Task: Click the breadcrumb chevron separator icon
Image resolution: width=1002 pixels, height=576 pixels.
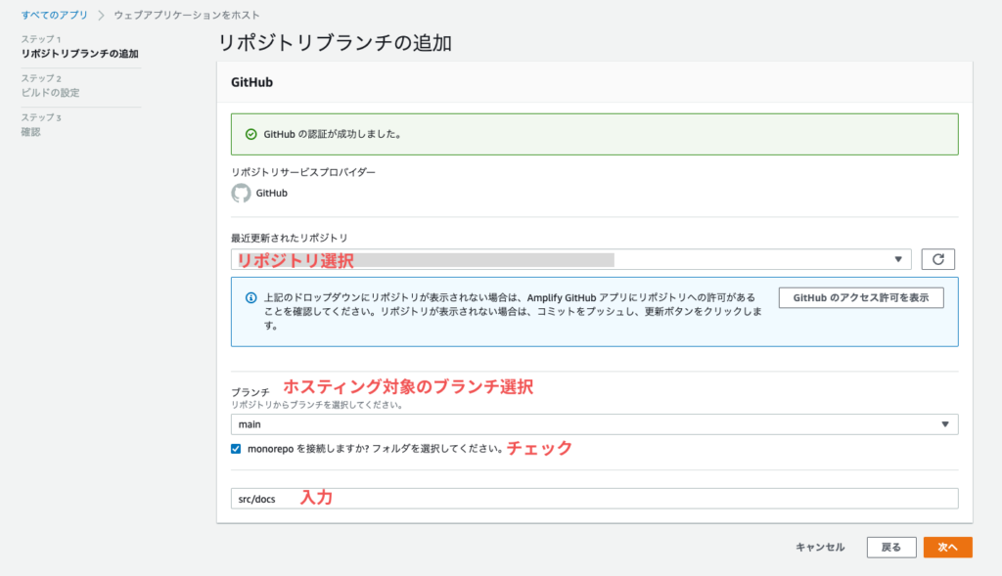Action: point(101,16)
